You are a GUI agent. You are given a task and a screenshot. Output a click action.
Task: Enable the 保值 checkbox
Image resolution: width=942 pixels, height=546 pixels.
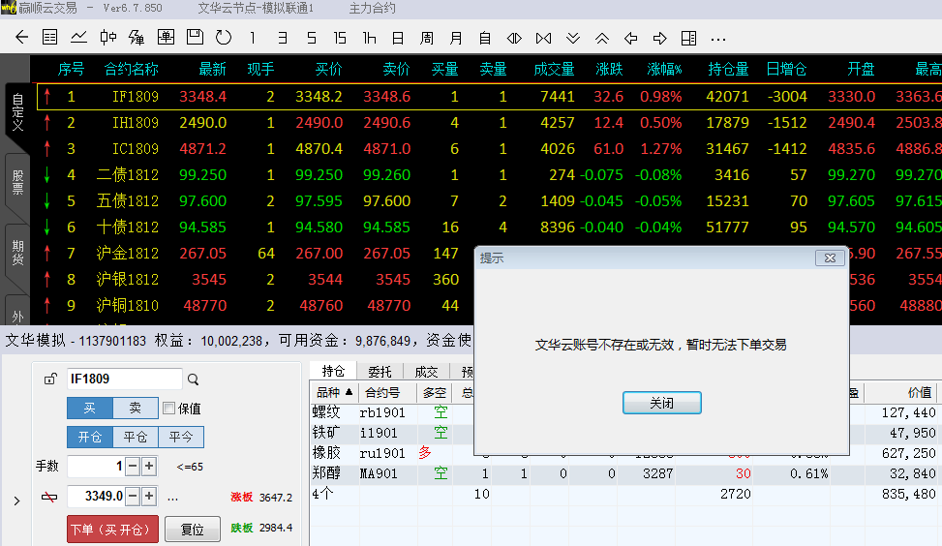click(x=169, y=409)
